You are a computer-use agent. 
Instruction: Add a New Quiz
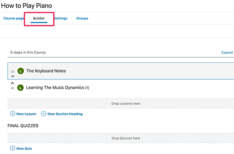(24, 148)
